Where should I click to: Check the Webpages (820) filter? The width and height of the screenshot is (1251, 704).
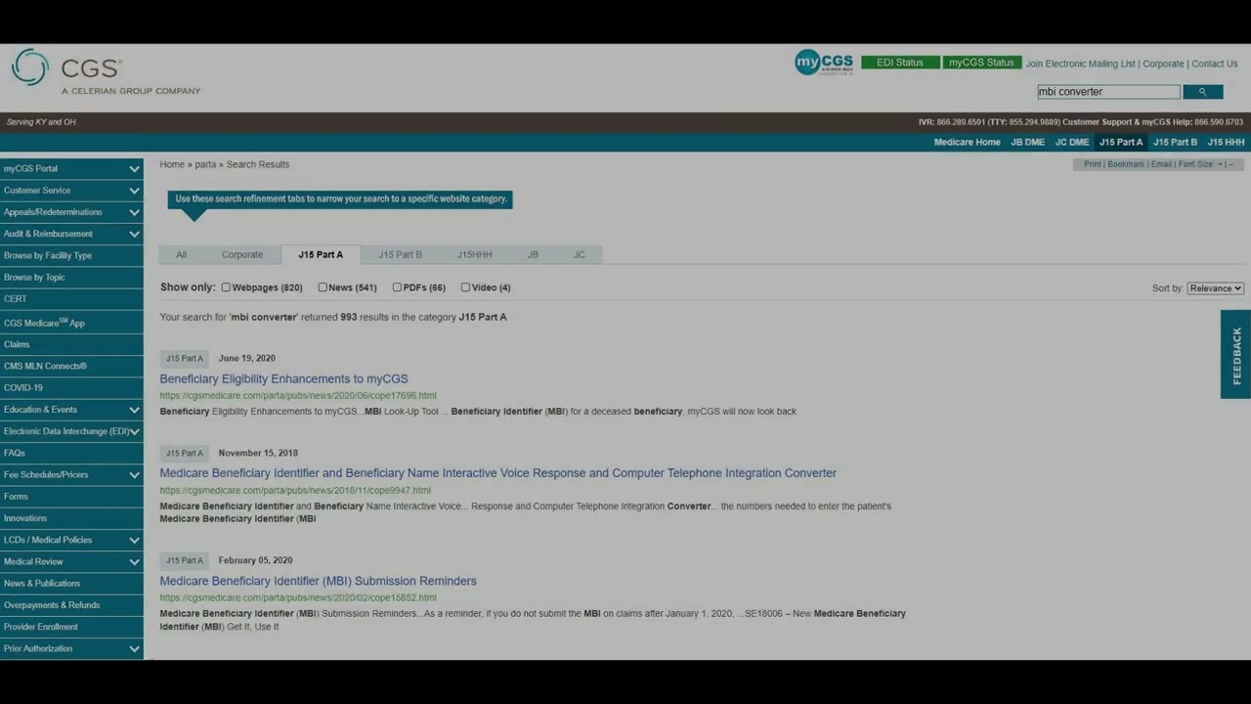[x=226, y=287]
